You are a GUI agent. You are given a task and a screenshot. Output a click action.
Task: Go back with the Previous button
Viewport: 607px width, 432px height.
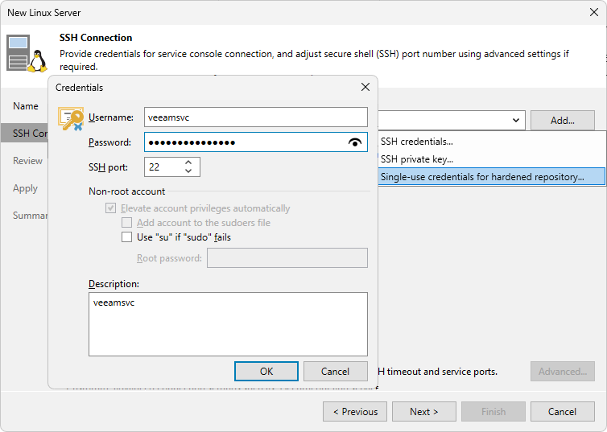(355, 412)
